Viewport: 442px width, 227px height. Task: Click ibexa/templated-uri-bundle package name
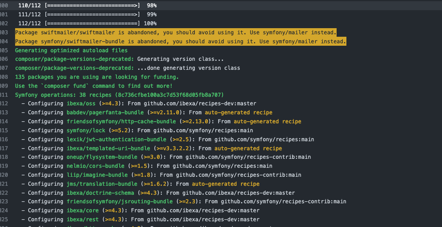(x=109, y=148)
